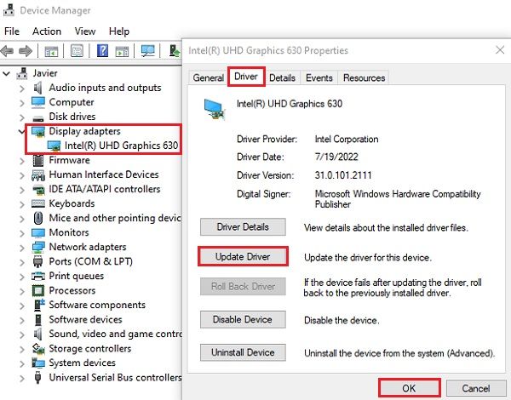The width and height of the screenshot is (511, 400).
Task: Click Cancel in the Properties dialog
Action: pos(475,388)
